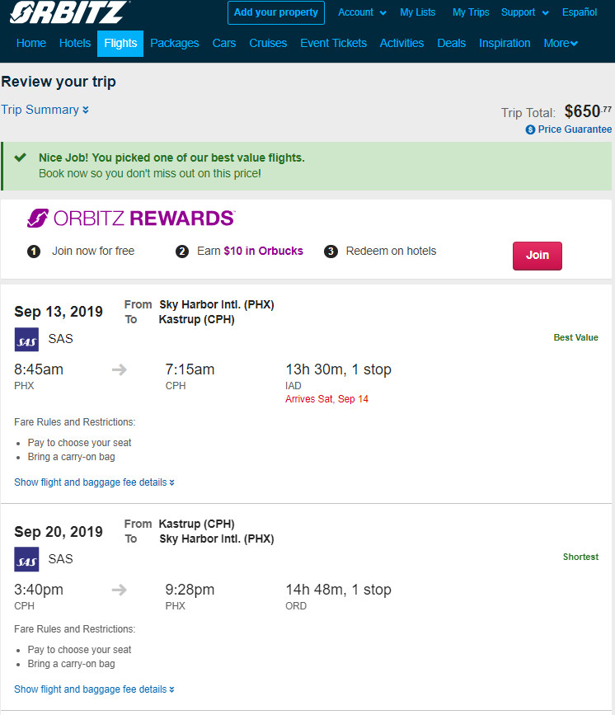Viewport: 615px width, 715px height.
Task: Click the Join button for Orbitz Rewards
Action: 537,256
